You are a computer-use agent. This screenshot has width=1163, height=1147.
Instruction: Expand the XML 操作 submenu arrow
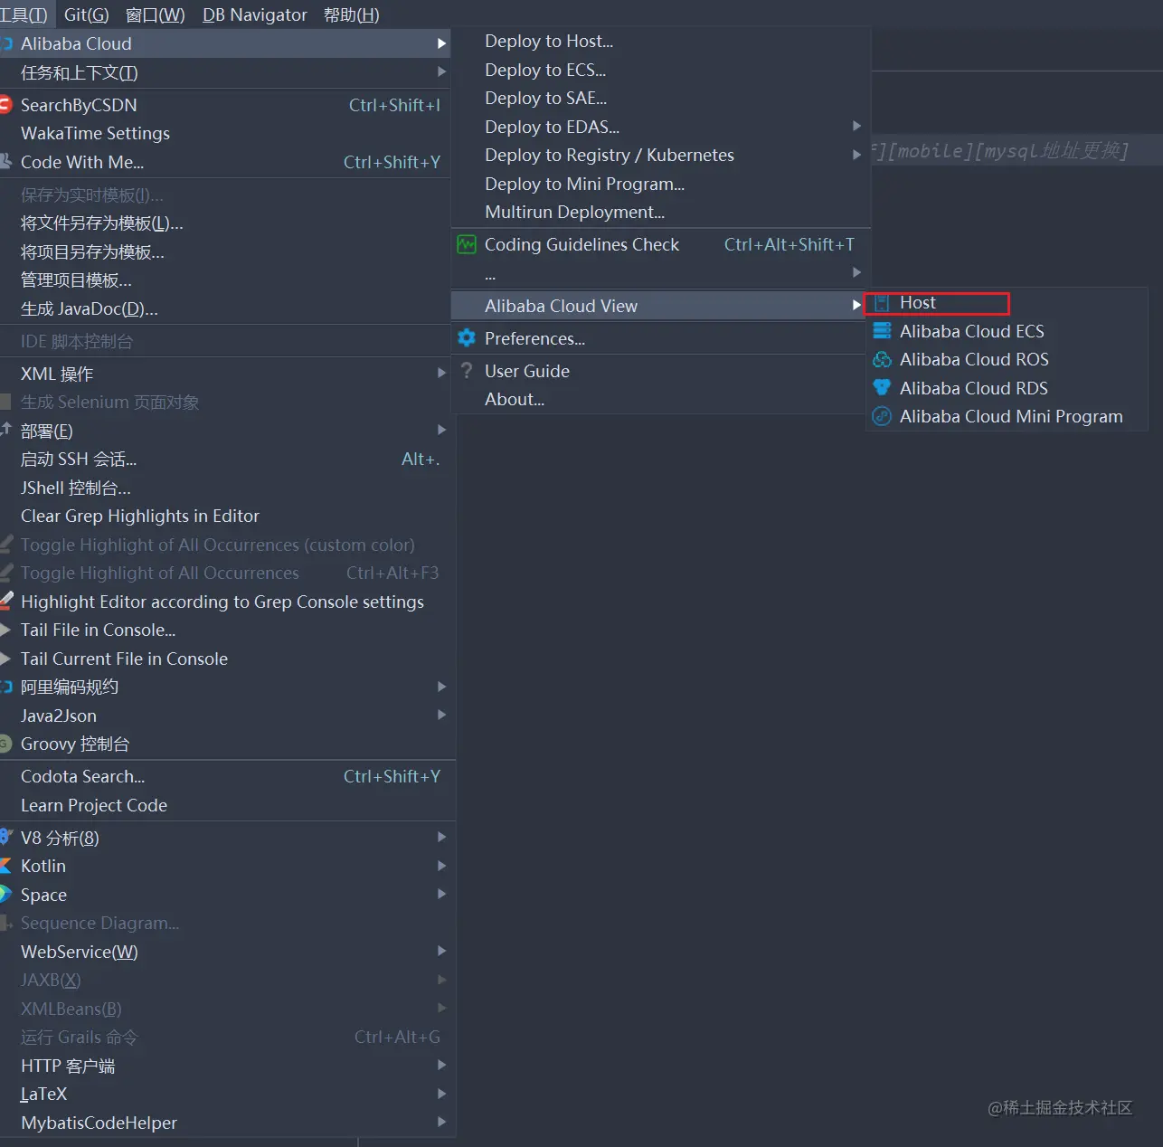(x=441, y=373)
